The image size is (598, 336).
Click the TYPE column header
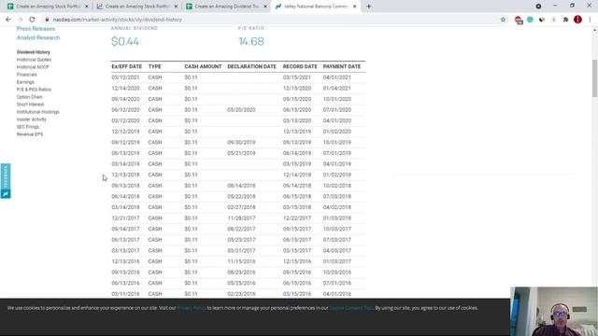154,66
